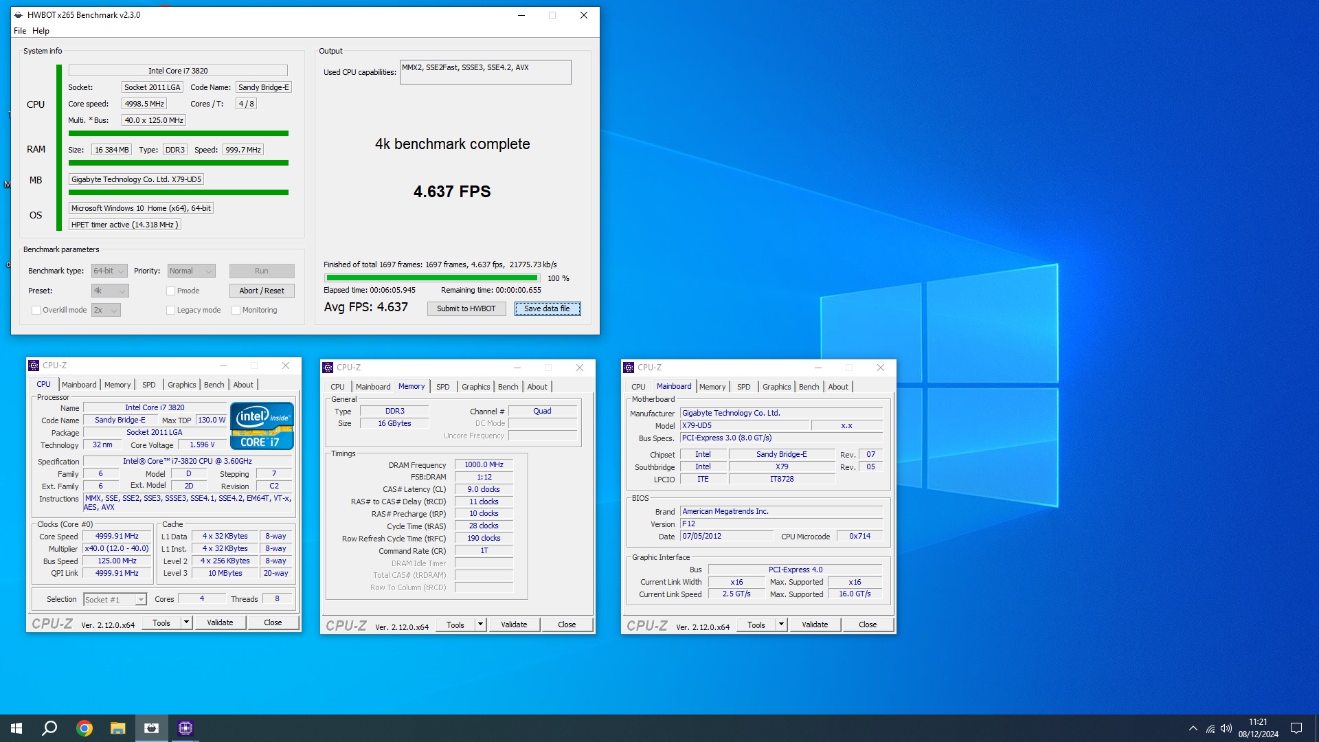Image resolution: width=1319 pixels, height=742 pixels.
Task: Click CPU-Z icon in left window title bar
Action: (x=34, y=366)
